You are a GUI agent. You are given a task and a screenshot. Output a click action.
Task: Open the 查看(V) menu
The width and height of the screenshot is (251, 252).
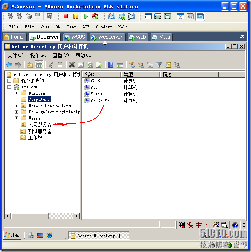[x=61, y=55]
